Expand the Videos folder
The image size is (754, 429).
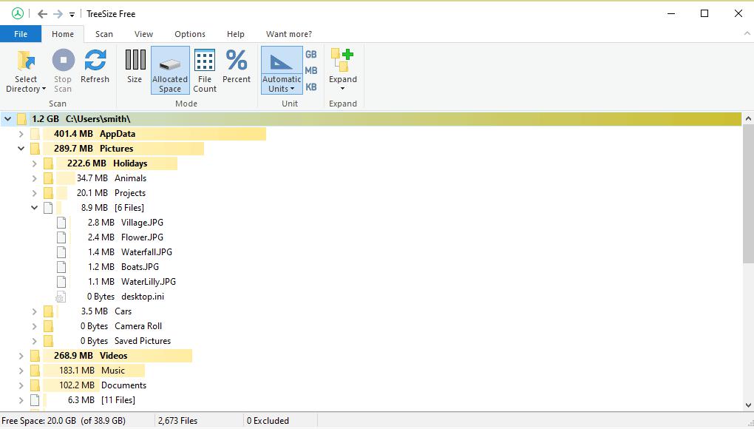point(21,356)
